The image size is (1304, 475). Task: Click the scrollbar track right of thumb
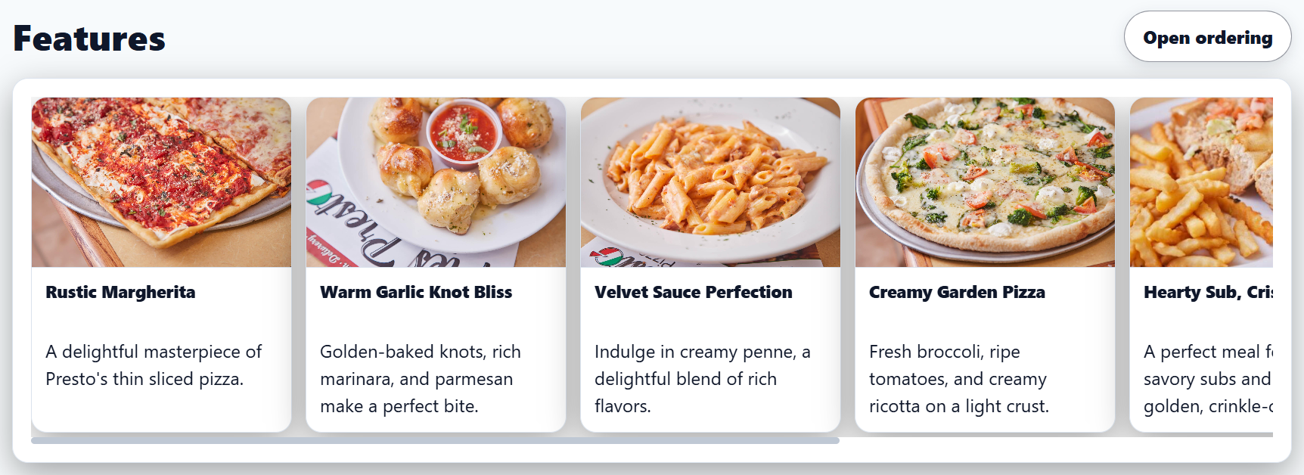coord(1059,440)
